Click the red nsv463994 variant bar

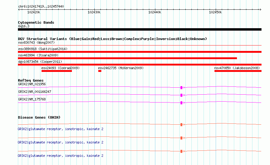[127, 58]
